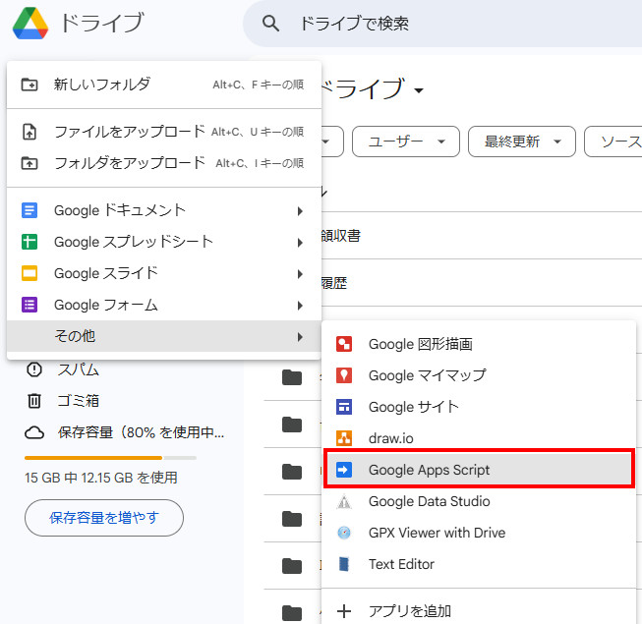642x624 pixels.
Task: Click the 領収書 file row
Action: (482, 236)
